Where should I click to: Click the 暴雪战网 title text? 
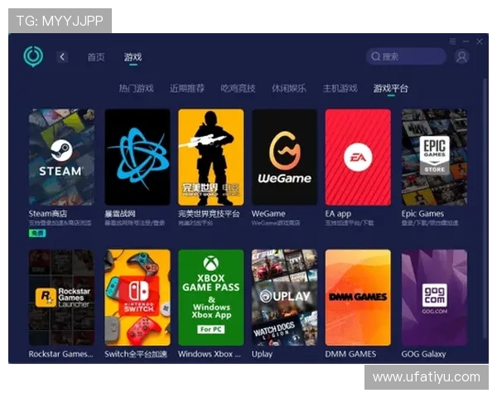(120, 214)
